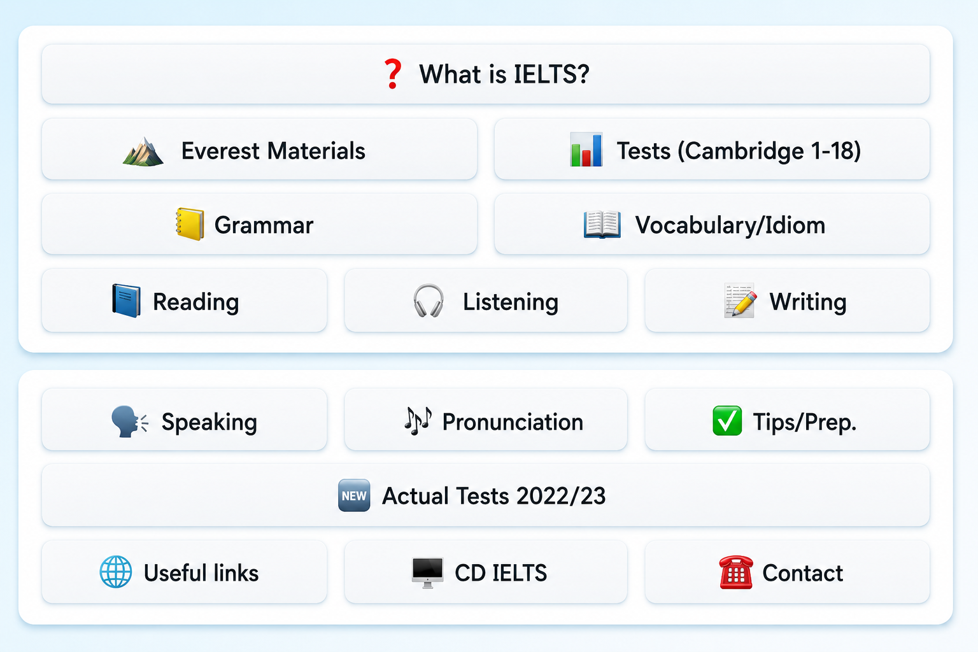Click the yellow notebook Grammar icon
Viewport: 978px width, 652px height.
pos(190,224)
